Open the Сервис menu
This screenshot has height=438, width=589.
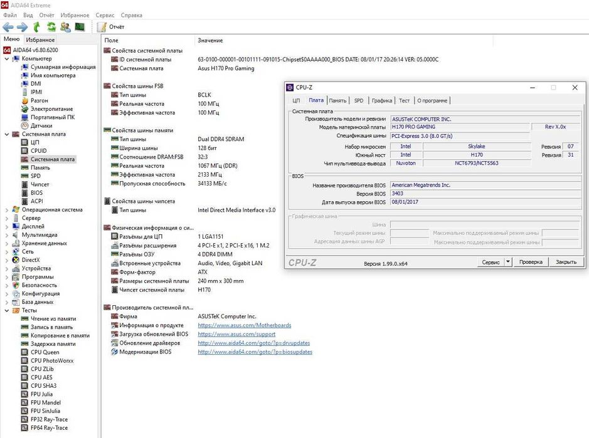click(x=105, y=15)
